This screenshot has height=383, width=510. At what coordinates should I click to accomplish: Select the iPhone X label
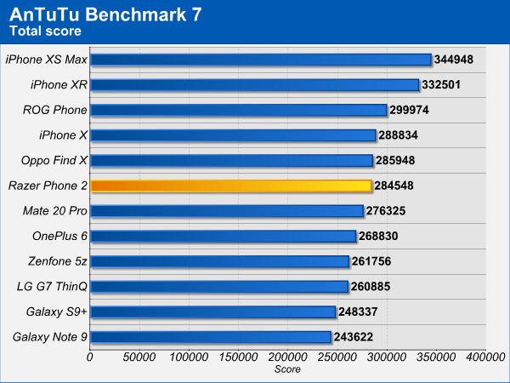(x=63, y=135)
